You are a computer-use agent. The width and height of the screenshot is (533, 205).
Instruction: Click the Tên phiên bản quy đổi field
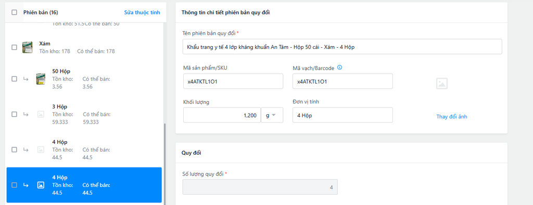pos(342,47)
